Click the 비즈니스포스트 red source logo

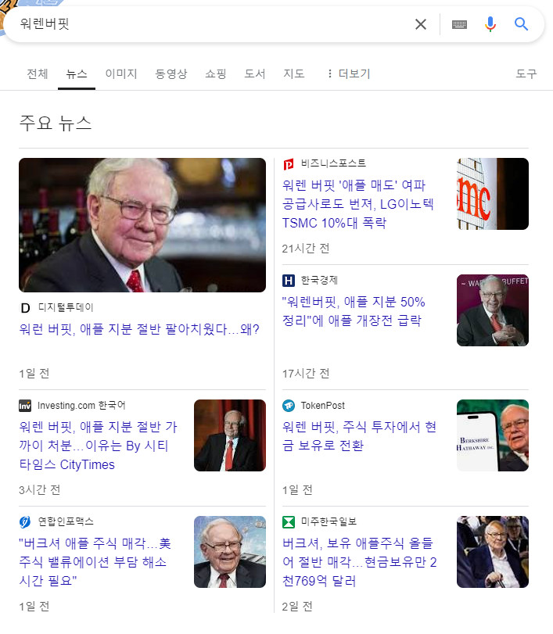click(289, 165)
